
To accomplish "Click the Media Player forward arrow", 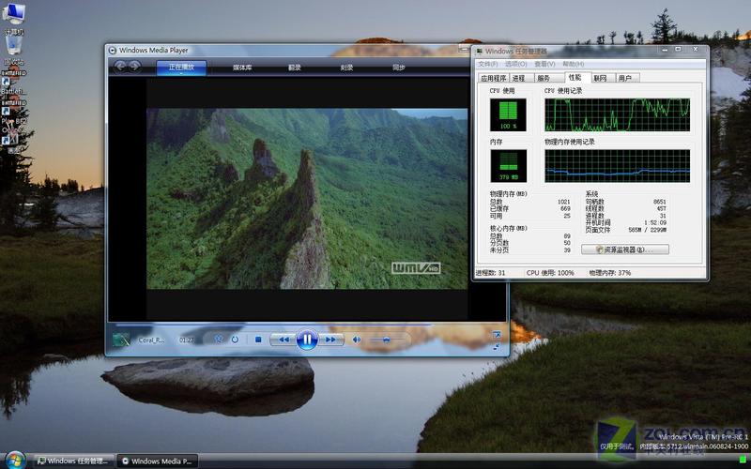I will coord(134,66).
